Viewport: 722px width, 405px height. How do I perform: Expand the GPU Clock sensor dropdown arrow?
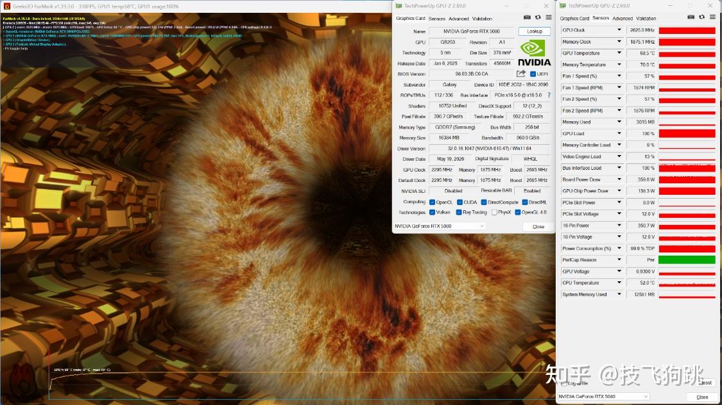(x=619, y=30)
